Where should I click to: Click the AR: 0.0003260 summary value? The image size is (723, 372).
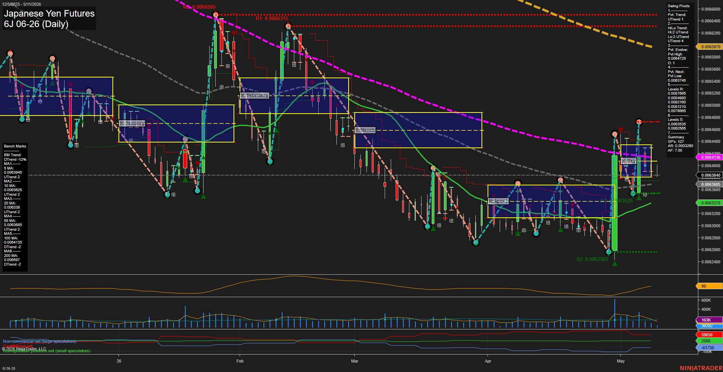click(680, 146)
